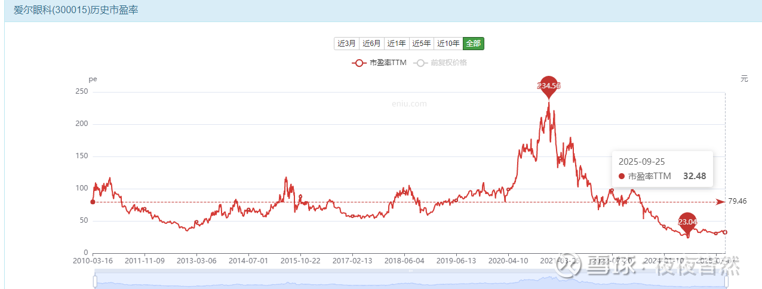Click the 2015-10-22 x-axis date label

click(x=300, y=261)
